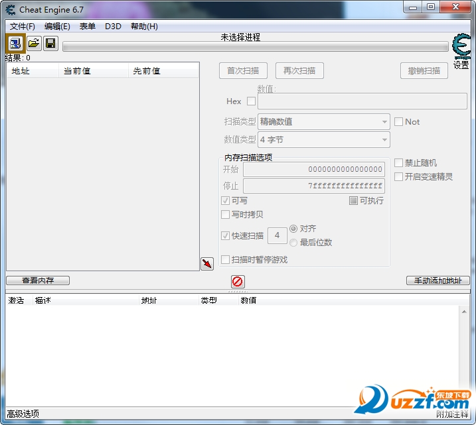Image resolution: width=476 pixels, height=425 pixels.
Task: Click the 停止 address field
Action: (314, 186)
